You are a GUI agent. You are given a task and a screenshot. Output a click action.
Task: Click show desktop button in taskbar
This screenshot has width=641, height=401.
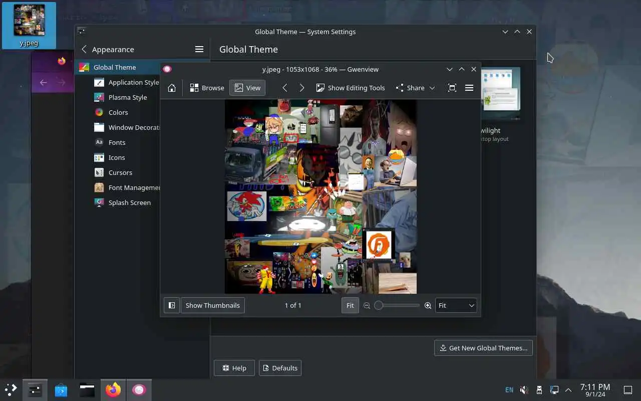click(627, 389)
